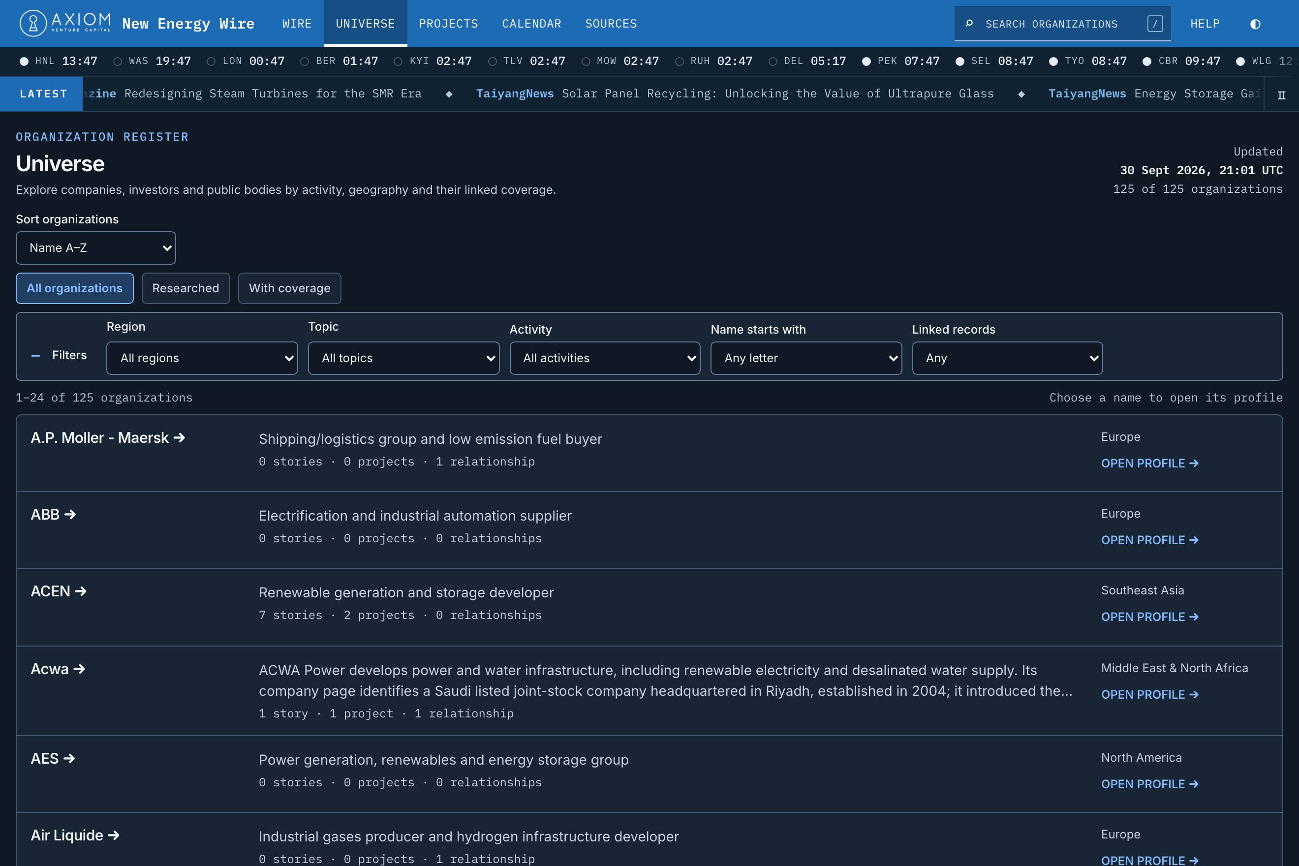1299x866 pixels.
Task: Select the With coverage filter chip
Action: 289,288
